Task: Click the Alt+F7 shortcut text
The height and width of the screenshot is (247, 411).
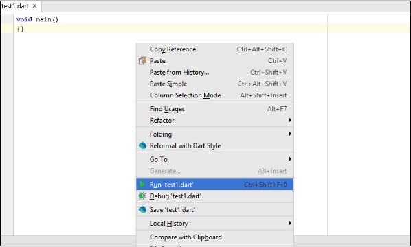Action: click(277, 109)
